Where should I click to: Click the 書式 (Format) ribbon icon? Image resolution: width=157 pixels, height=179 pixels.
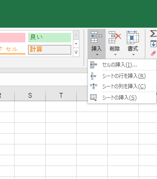pos(133,37)
